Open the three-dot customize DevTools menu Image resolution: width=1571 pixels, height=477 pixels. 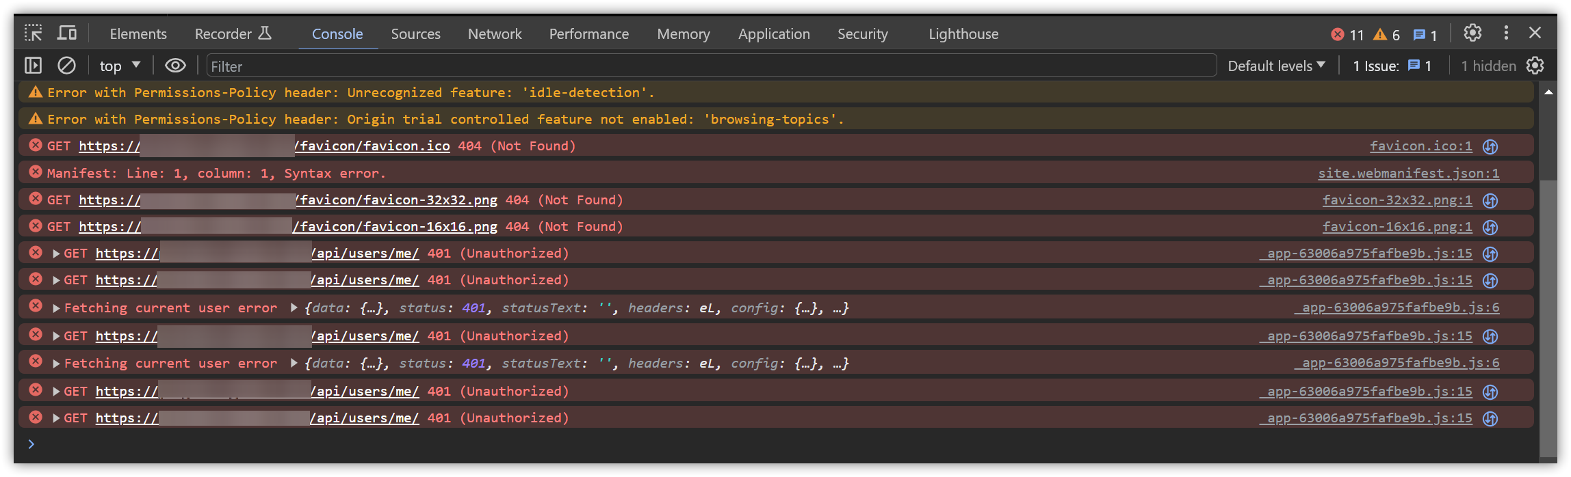tap(1506, 33)
